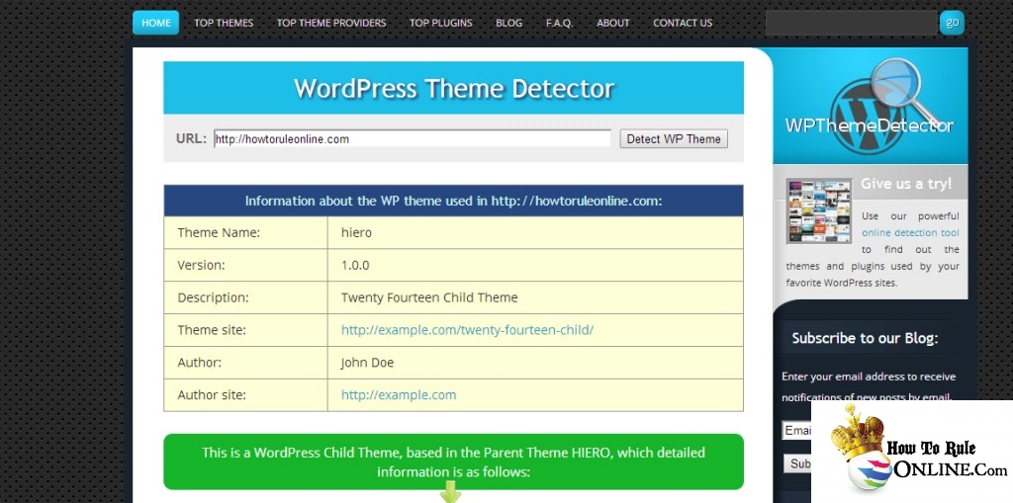This screenshot has height=503, width=1013.
Task: Click the URL input field
Action: [413, 138]
